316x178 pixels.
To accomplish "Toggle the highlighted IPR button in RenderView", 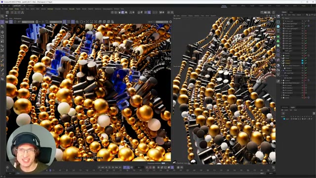I will pyautogui.click(x=11, y=22).
